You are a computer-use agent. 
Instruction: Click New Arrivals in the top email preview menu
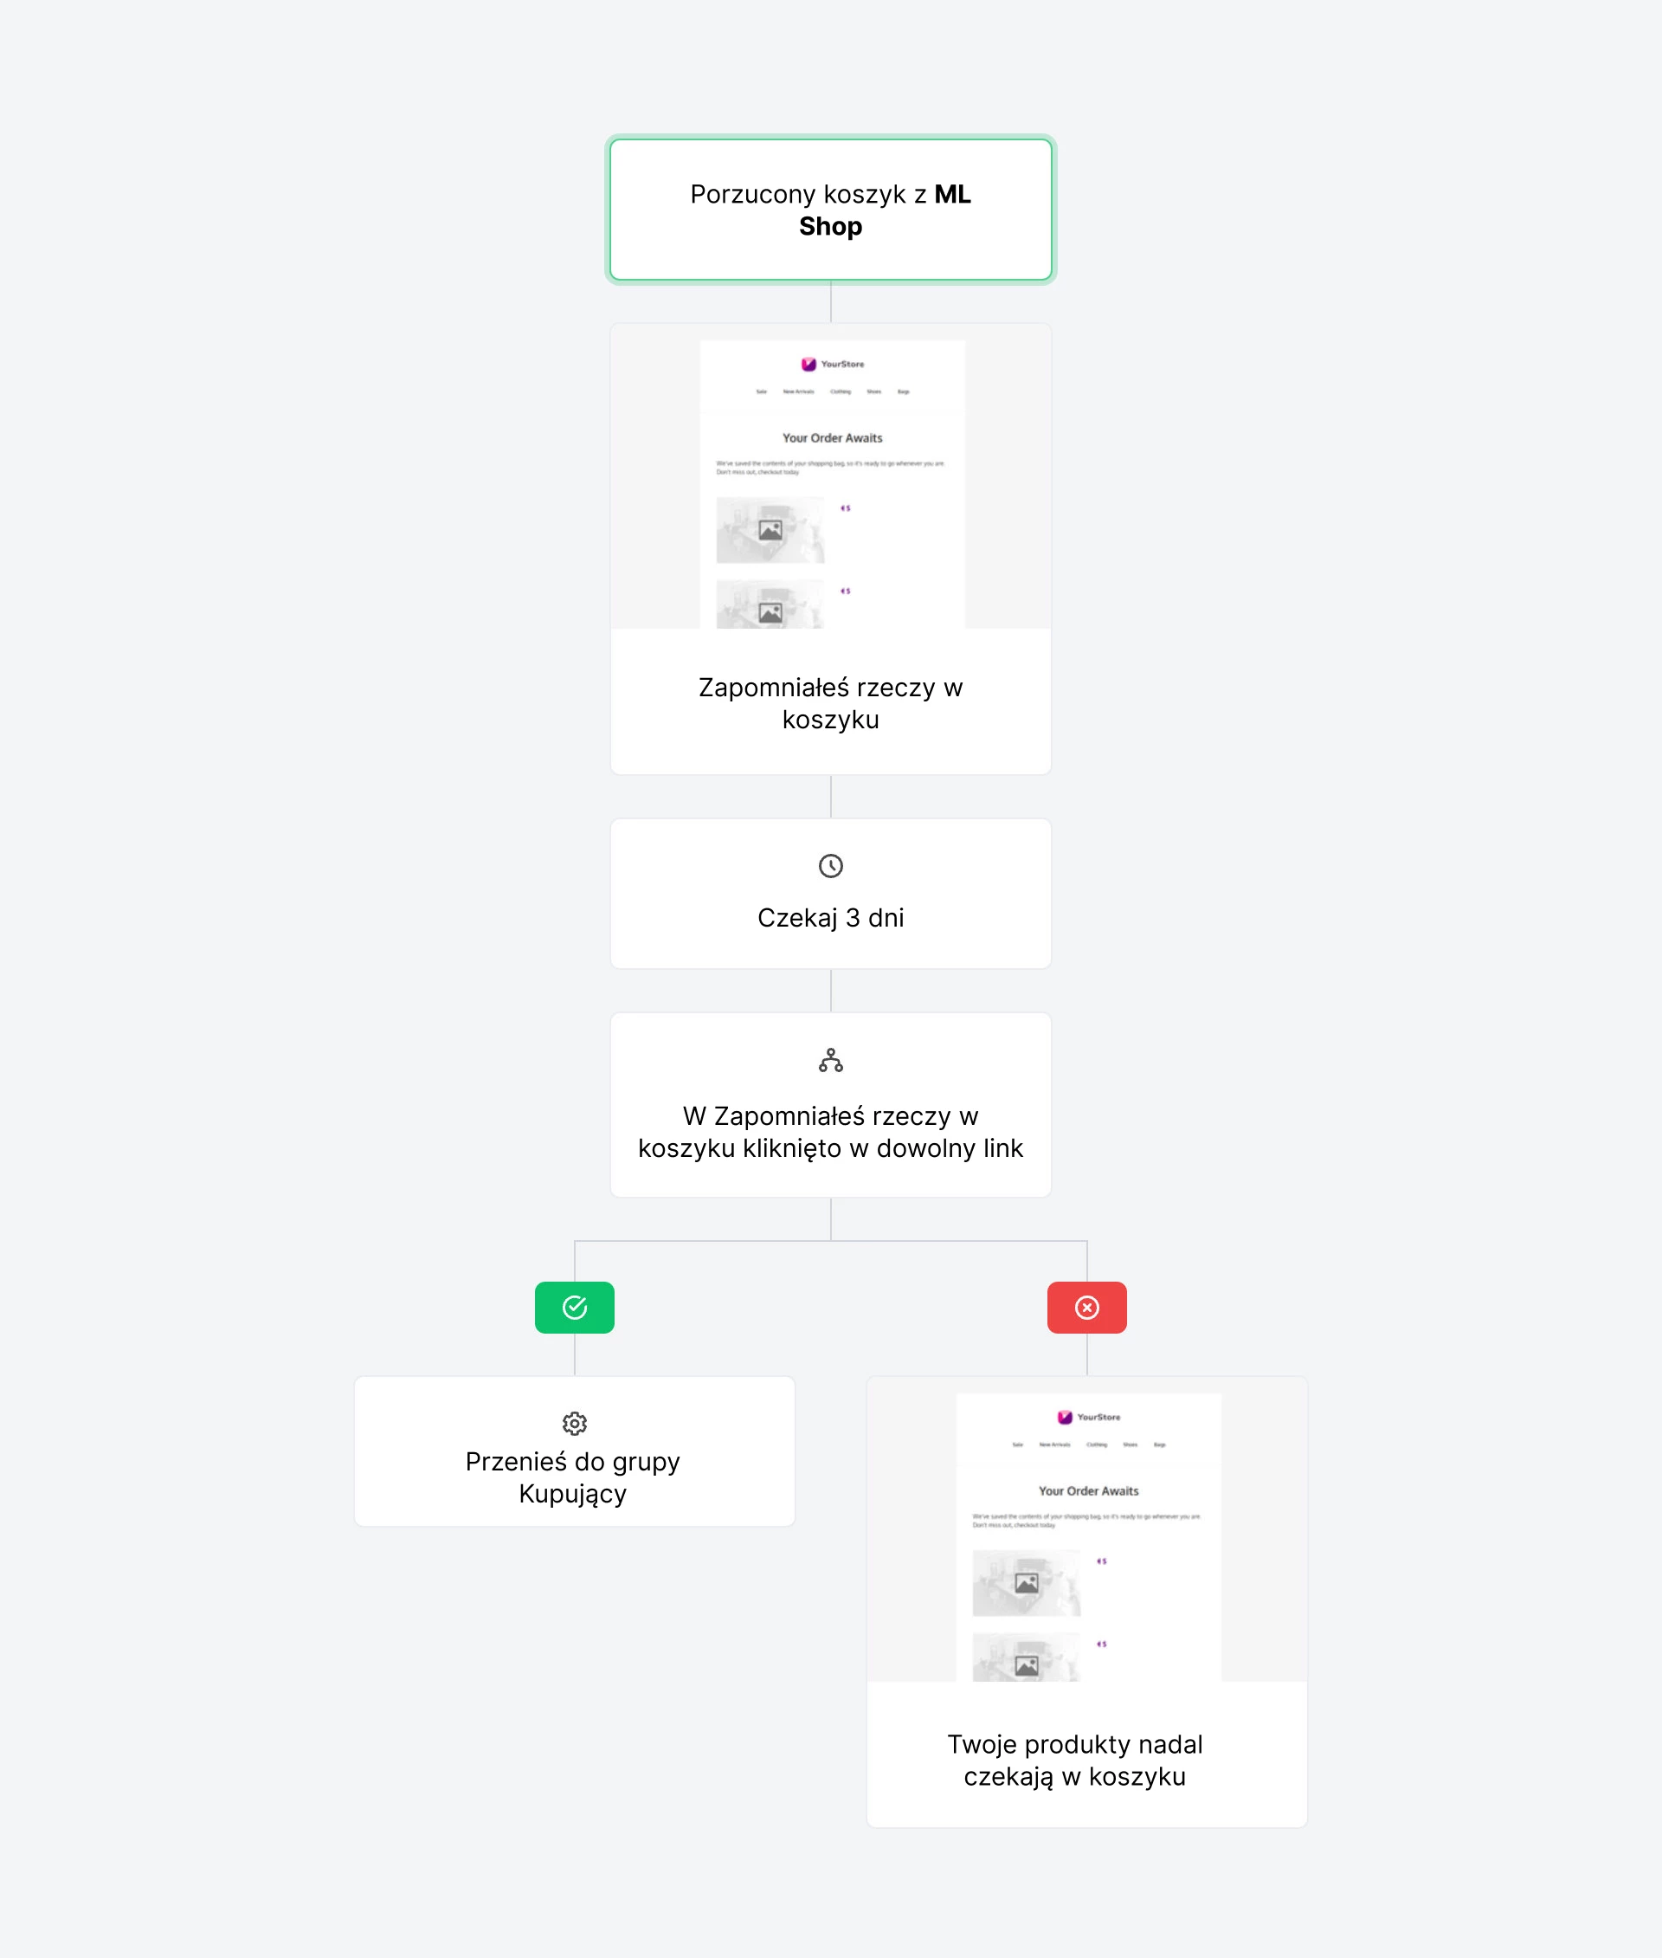pyautogui.click(x=798, y=391)
